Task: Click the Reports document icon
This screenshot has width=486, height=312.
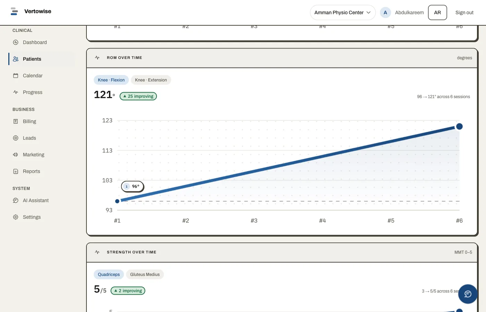Action: [x=16, y=171]
